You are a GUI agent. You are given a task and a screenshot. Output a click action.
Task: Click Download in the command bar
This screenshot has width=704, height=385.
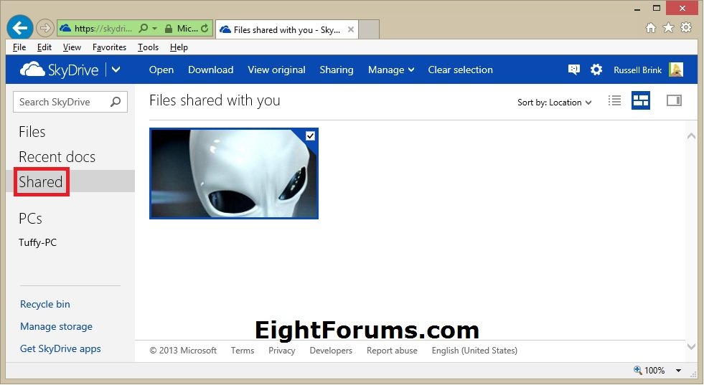[x=210, y=70]
